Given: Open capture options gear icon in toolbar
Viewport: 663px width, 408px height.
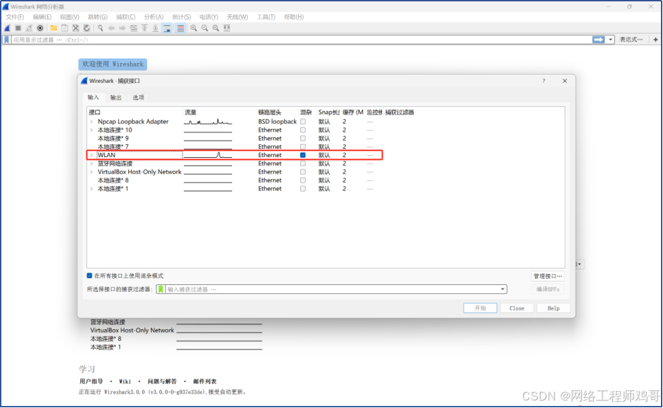Looking at the screenshot, I should (40, 29).
